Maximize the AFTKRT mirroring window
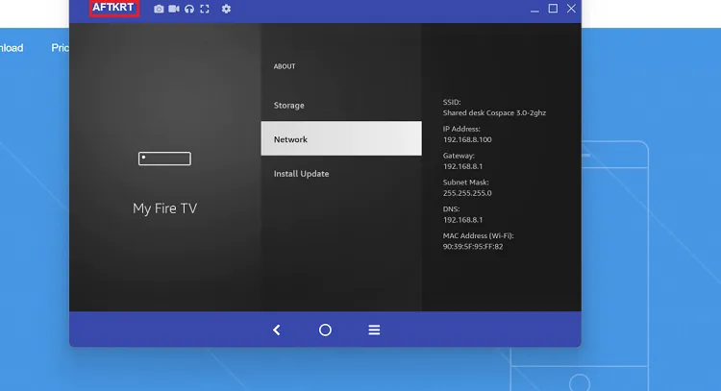 [x=553, y=9]
